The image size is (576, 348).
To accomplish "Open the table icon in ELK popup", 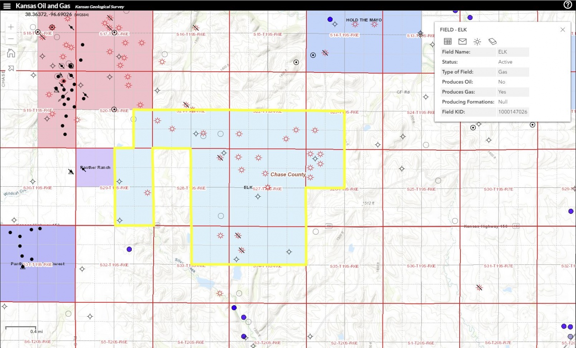I will [448, 41].
